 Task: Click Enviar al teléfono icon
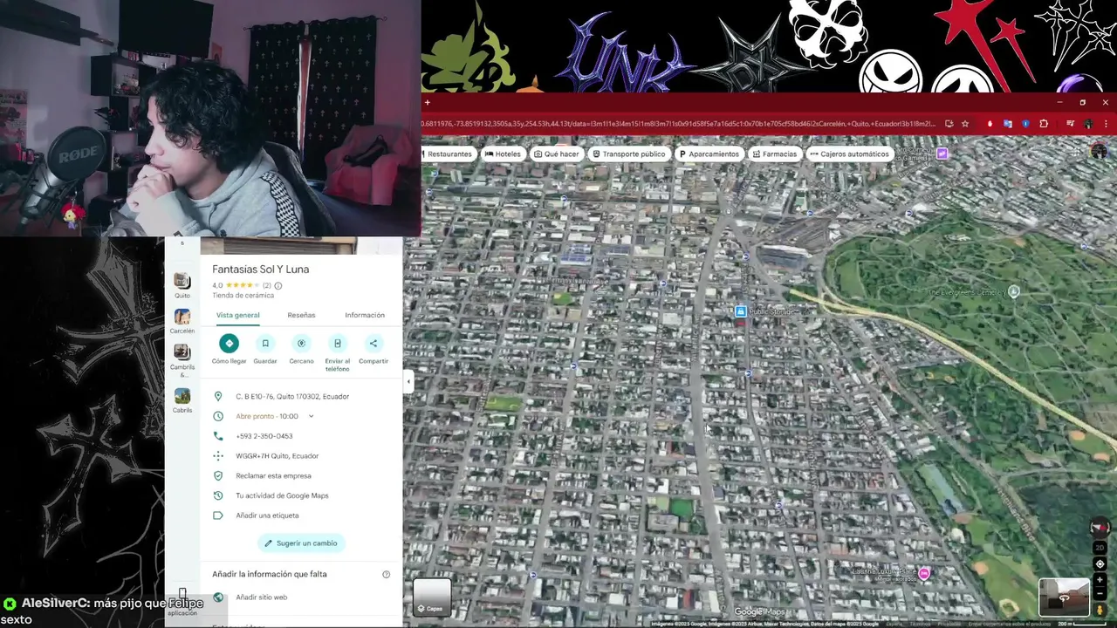(x=338, y=343)
